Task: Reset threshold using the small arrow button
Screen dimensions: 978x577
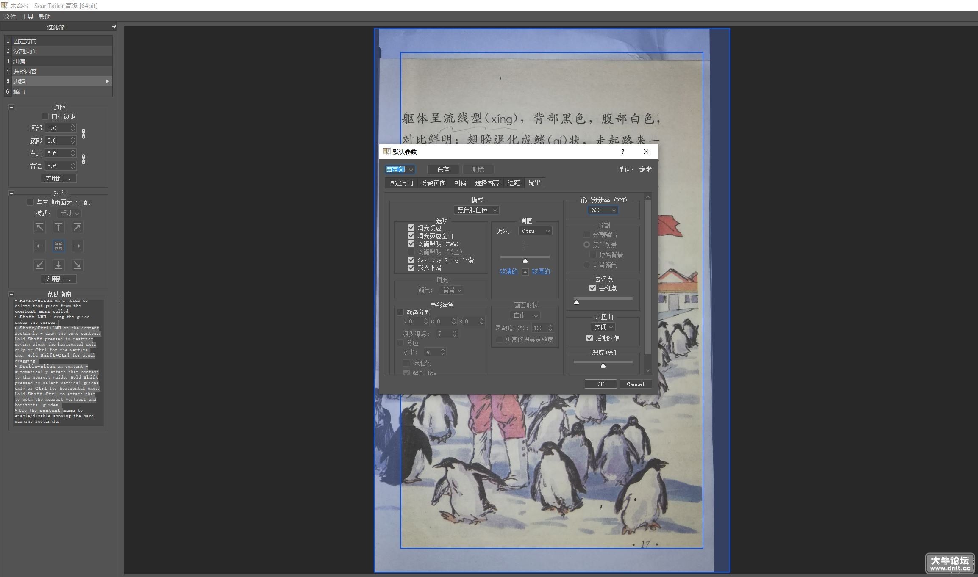Action: click(x=525, y=272)
